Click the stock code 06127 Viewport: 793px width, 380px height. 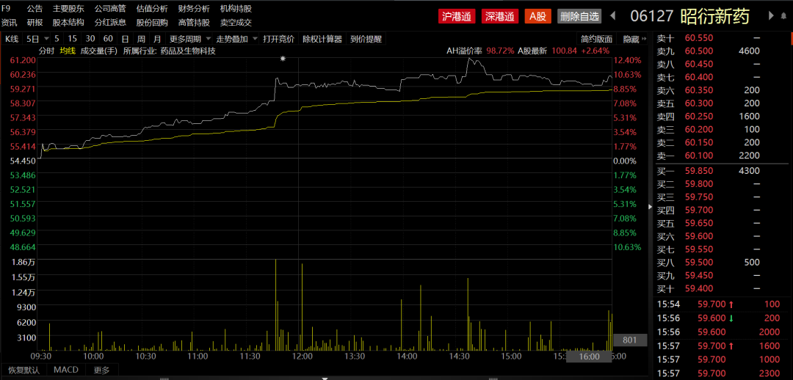tap(652, 16)
